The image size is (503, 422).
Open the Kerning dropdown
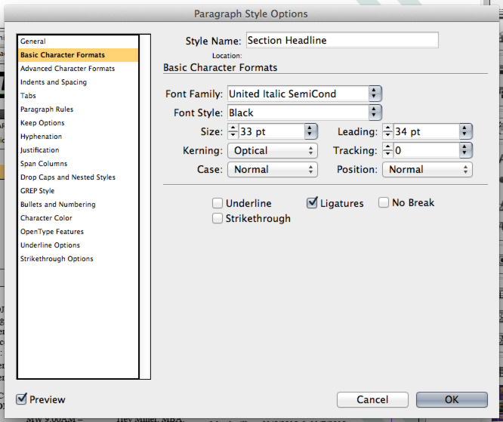[x=273, y=150]
